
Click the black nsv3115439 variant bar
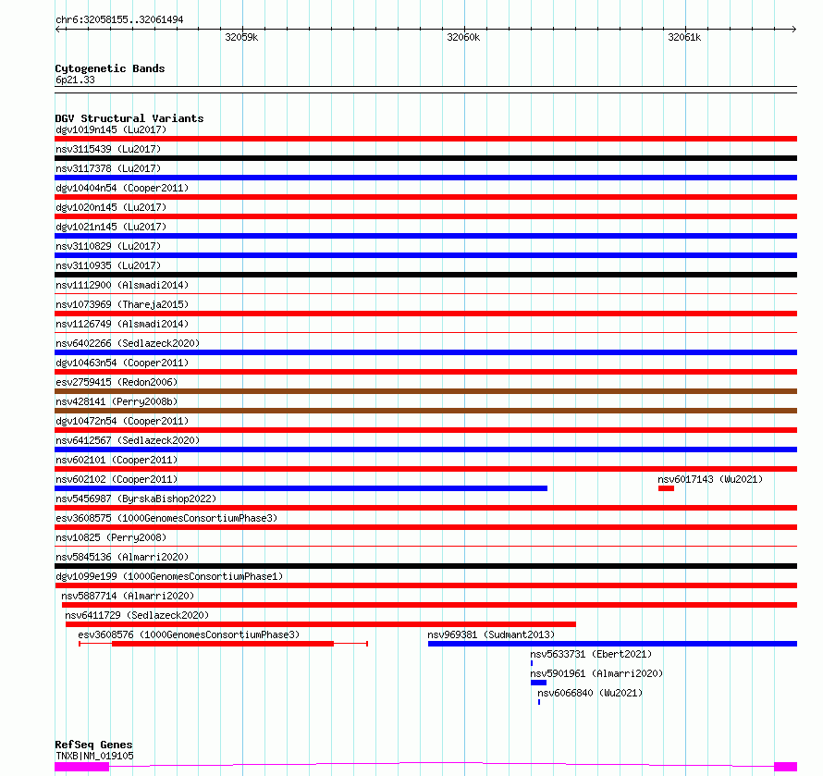[x=425, y=158]
